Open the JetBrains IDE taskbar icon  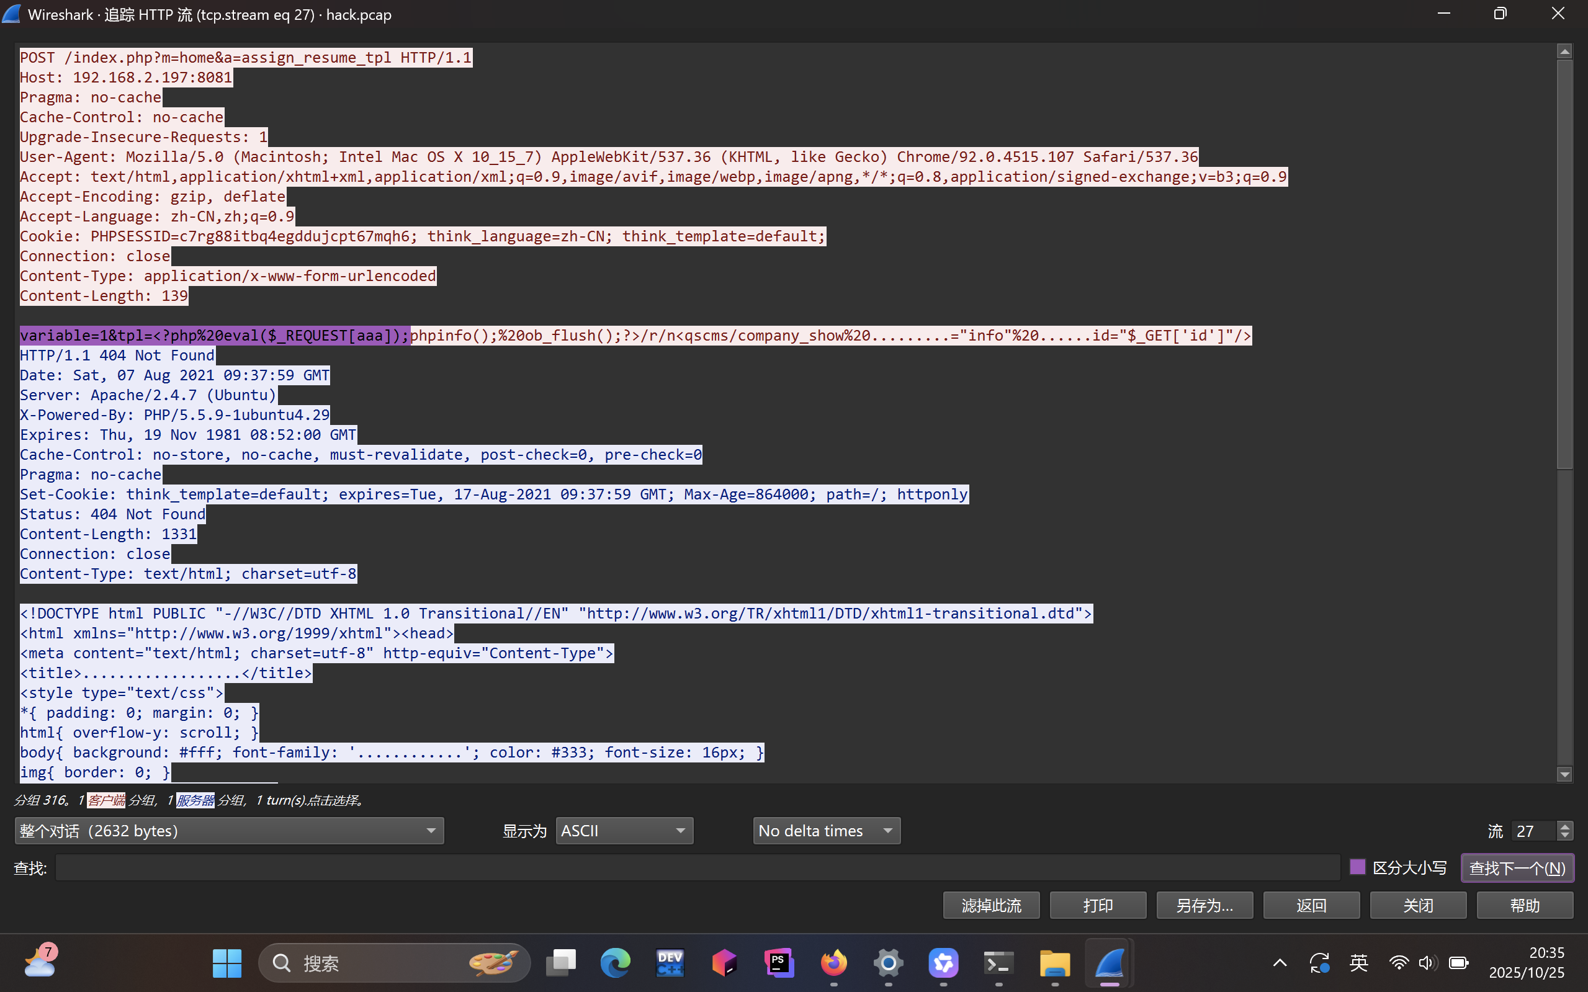click(724, 963)
